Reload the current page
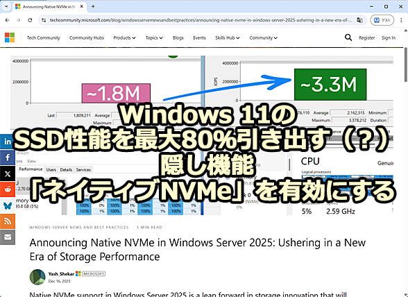The height and width of the screenshot is (297, 408). [30, 20]
